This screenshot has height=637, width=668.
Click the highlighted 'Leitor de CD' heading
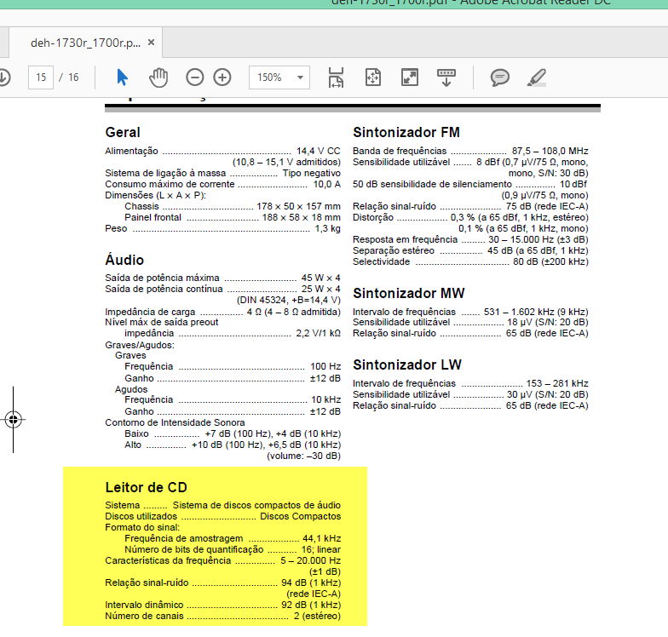[147, 487]
